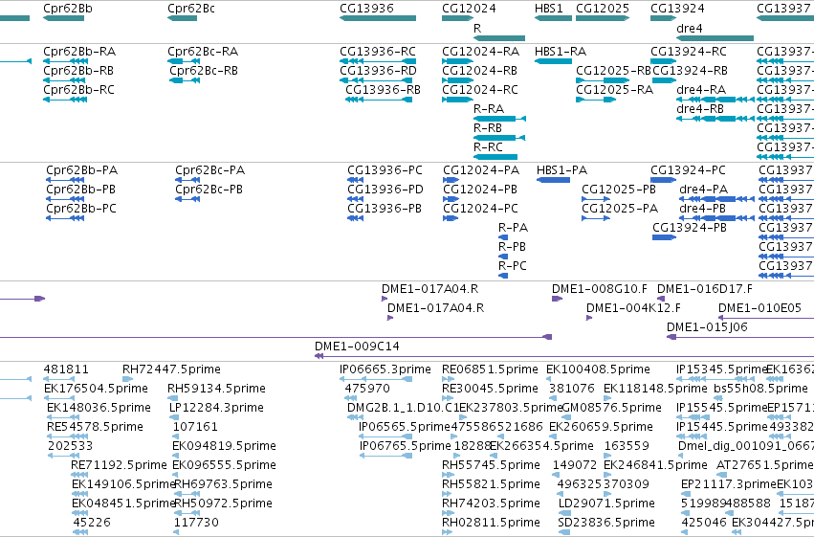This screenshot has width=814, height=537.
Task: Select transcript CG13936-RB label
Action: click(384, 90)
